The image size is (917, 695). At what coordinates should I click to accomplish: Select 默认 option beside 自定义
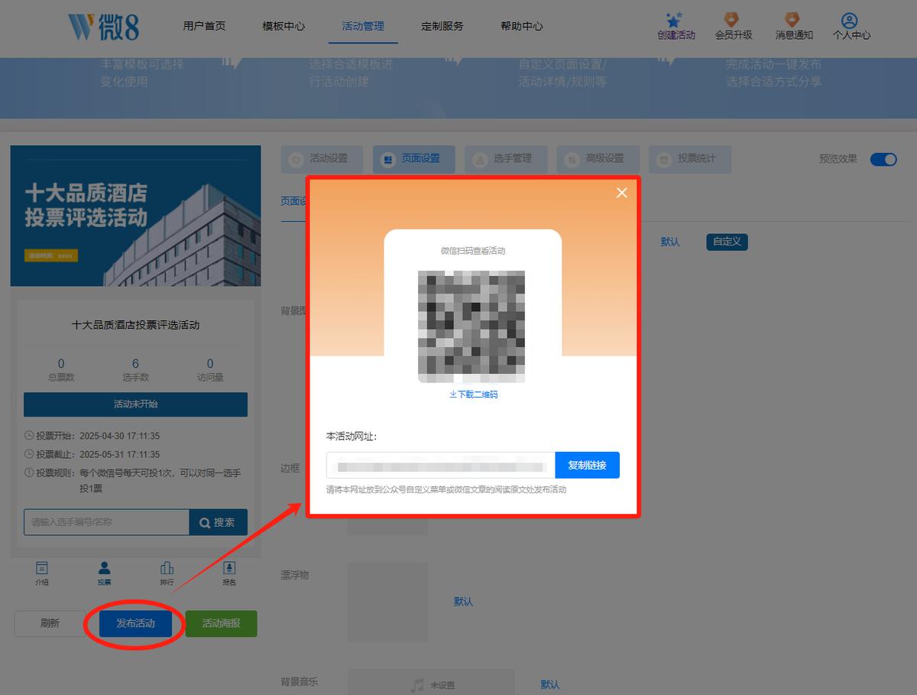coord(670,242)
